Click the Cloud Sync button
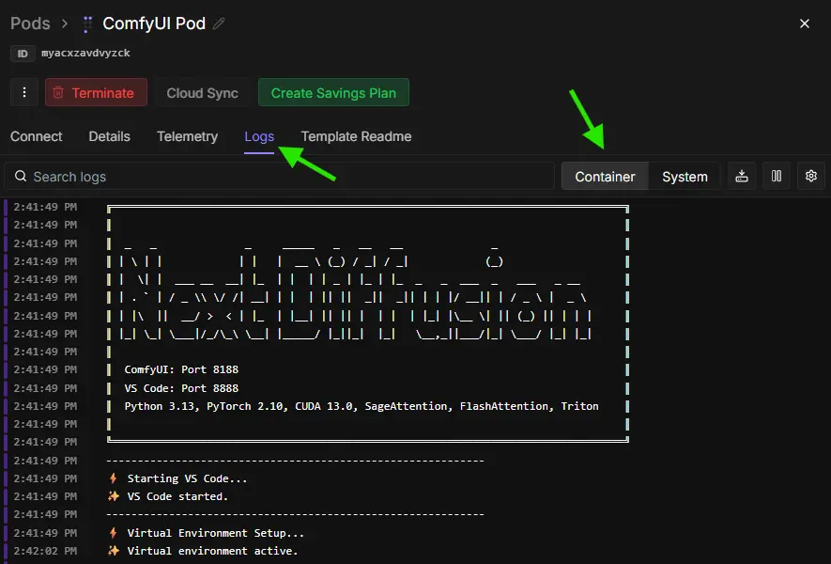831x564 pixels. click(x=202, y=93)
